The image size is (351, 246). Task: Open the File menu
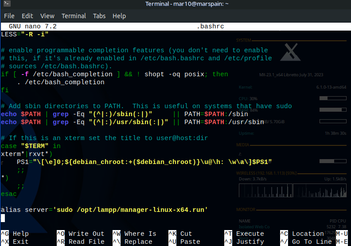[9, 16]
